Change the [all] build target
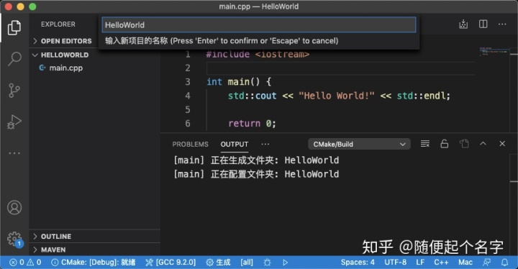This screenshot has width=518, height=269. [247, 263]
